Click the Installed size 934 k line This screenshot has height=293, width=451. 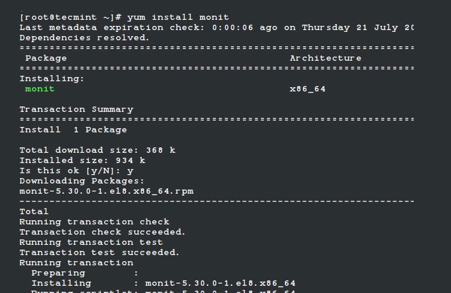coord(82,160)
